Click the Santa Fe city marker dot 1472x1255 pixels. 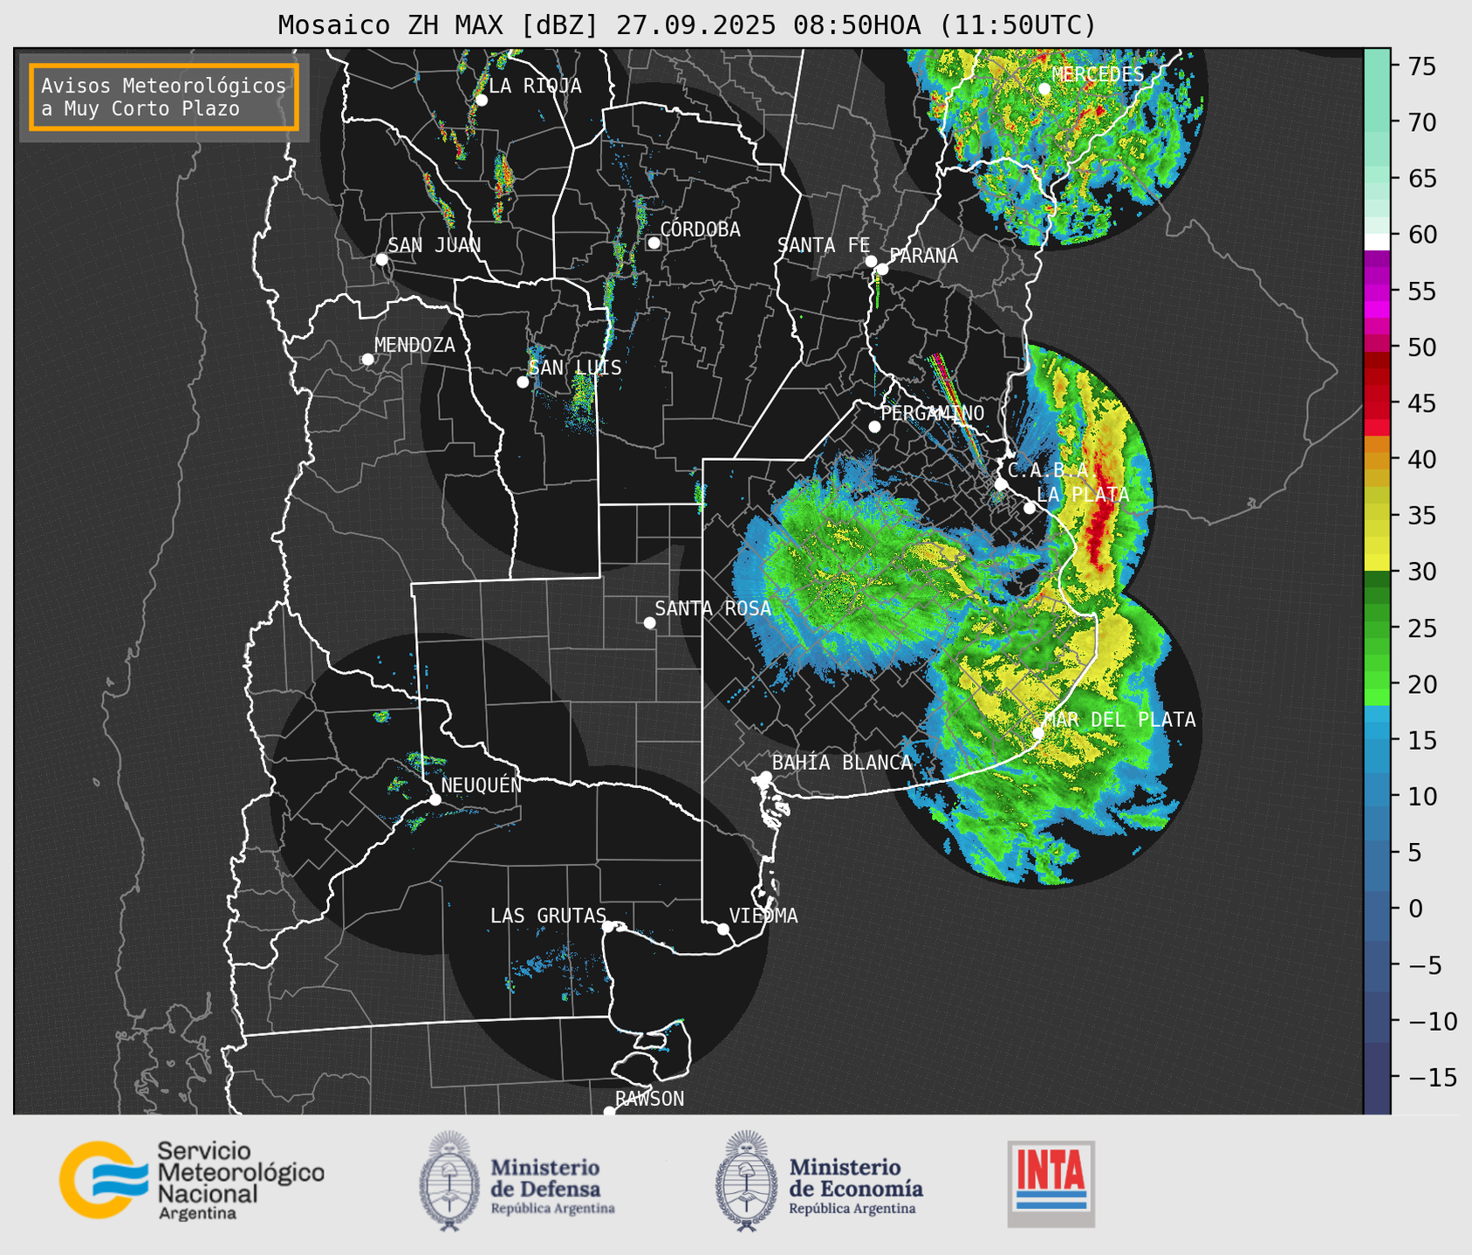pyautogui.click(x=871, y=261)
